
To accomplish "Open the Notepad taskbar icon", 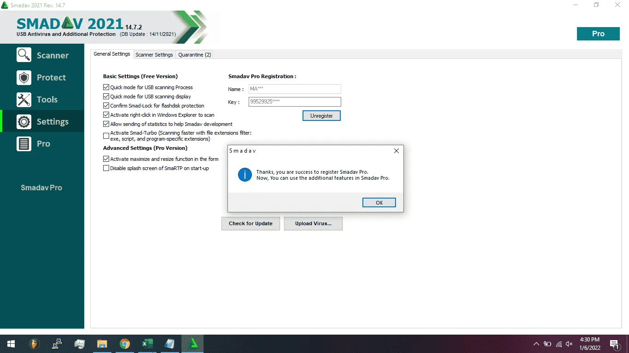I will [170, 344].
